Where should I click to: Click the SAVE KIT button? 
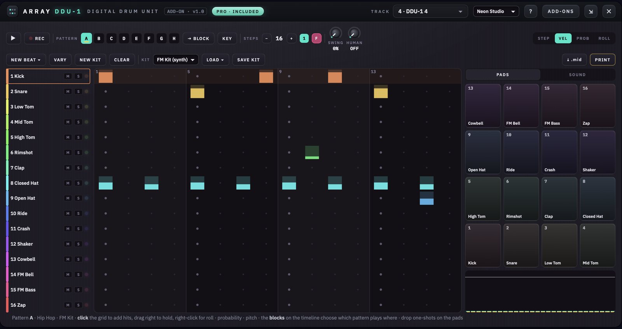point(248,60)
